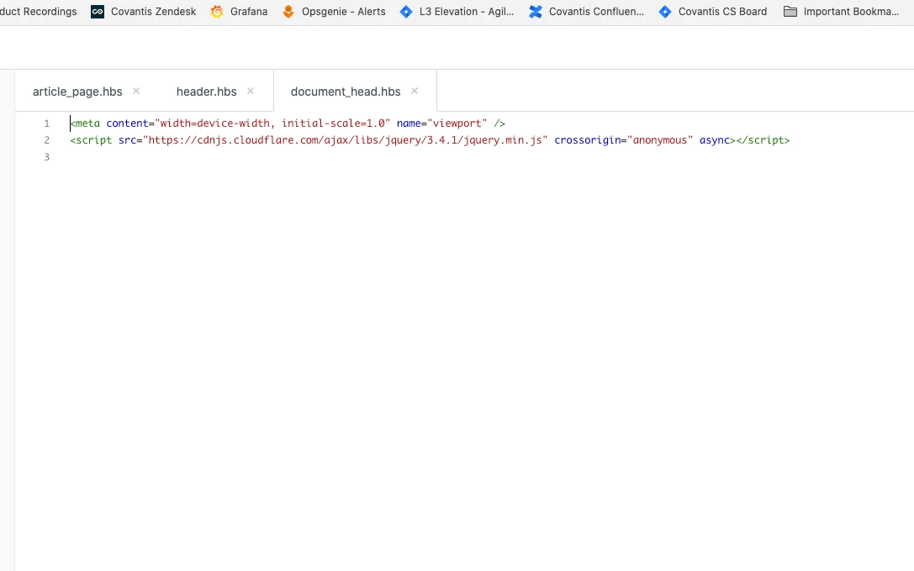Click the async attribute keyword

click(x=715, y=140)
